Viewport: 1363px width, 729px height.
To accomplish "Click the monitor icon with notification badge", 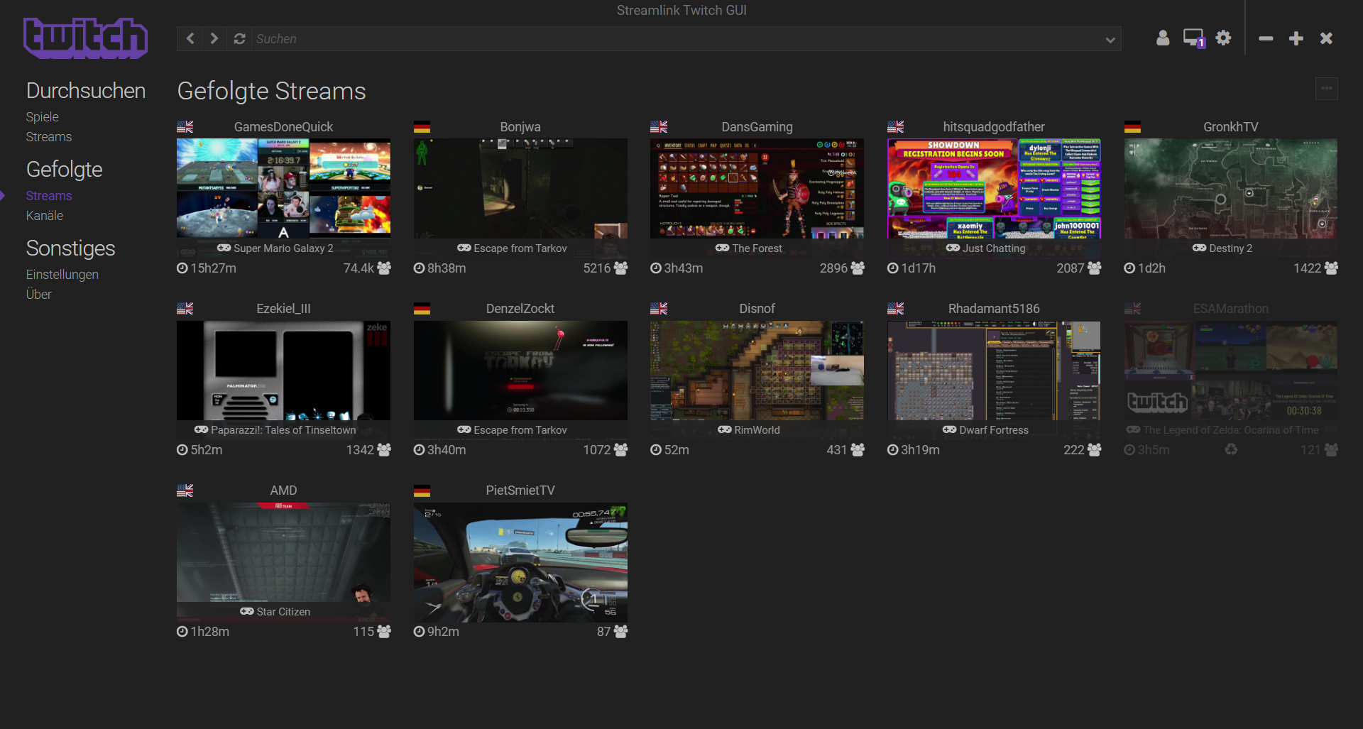I will [1193, 37].
